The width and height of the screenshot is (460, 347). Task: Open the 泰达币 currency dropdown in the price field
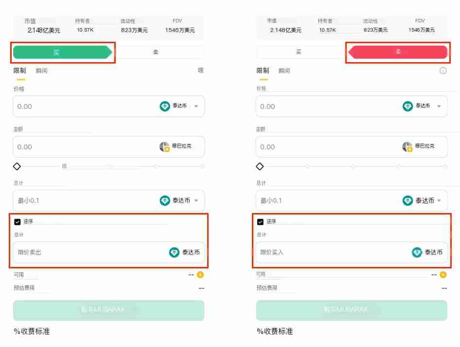coord(196,106)
